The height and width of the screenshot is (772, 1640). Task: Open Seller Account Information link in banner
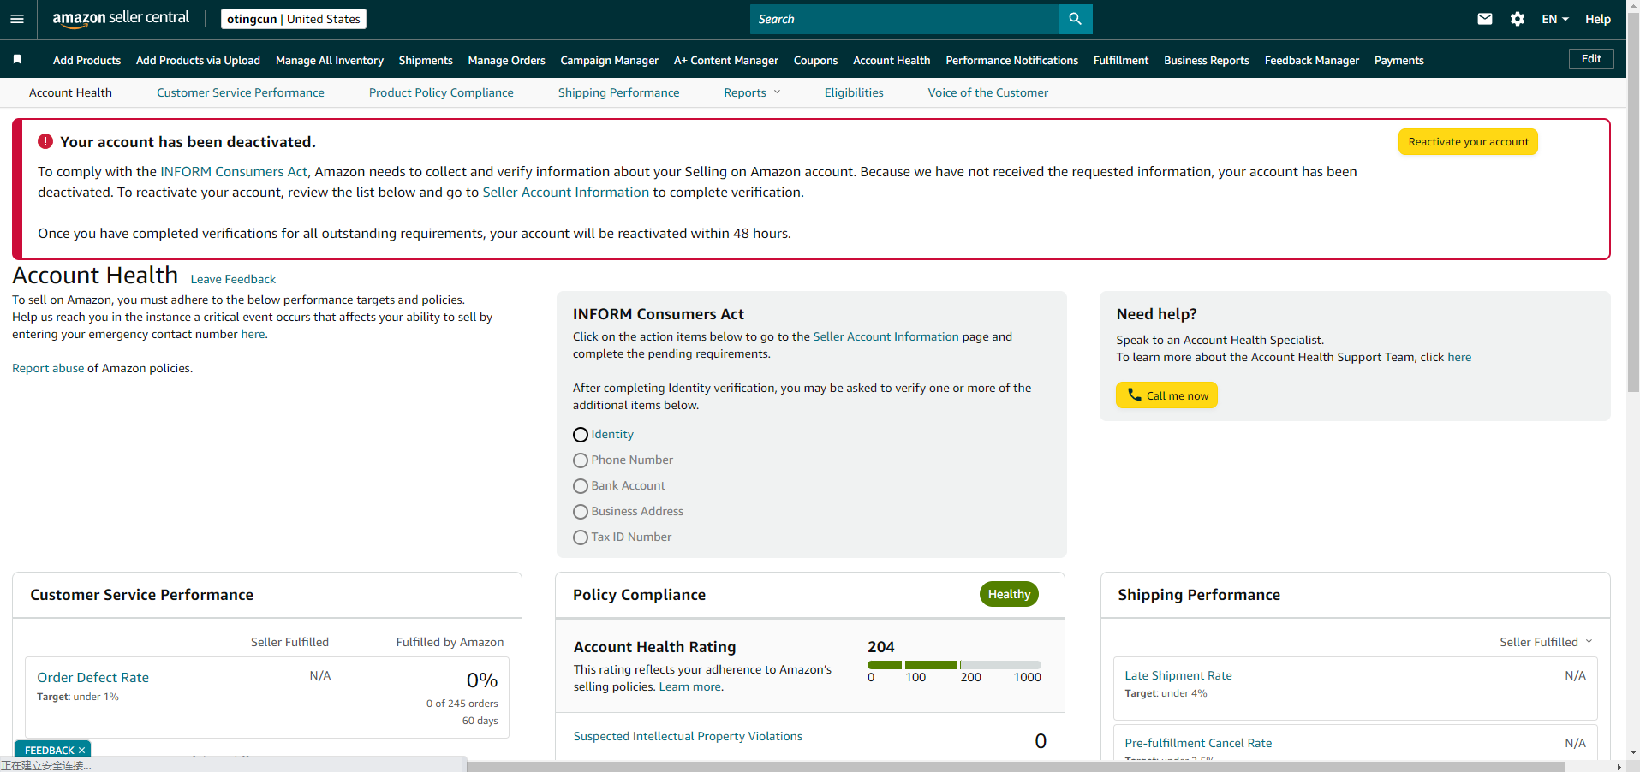click(565, 192)
